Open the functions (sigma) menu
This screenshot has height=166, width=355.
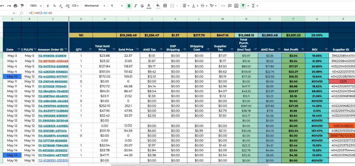point(255,6)
